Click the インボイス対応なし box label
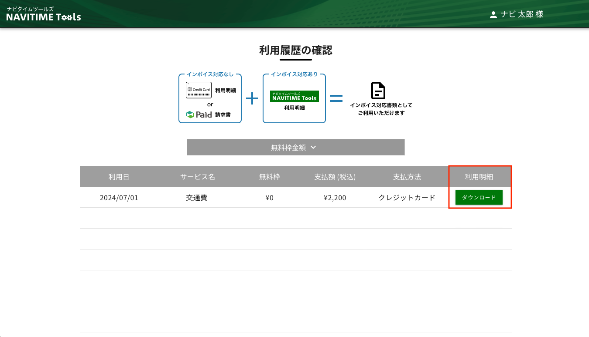 click(210, 74)
